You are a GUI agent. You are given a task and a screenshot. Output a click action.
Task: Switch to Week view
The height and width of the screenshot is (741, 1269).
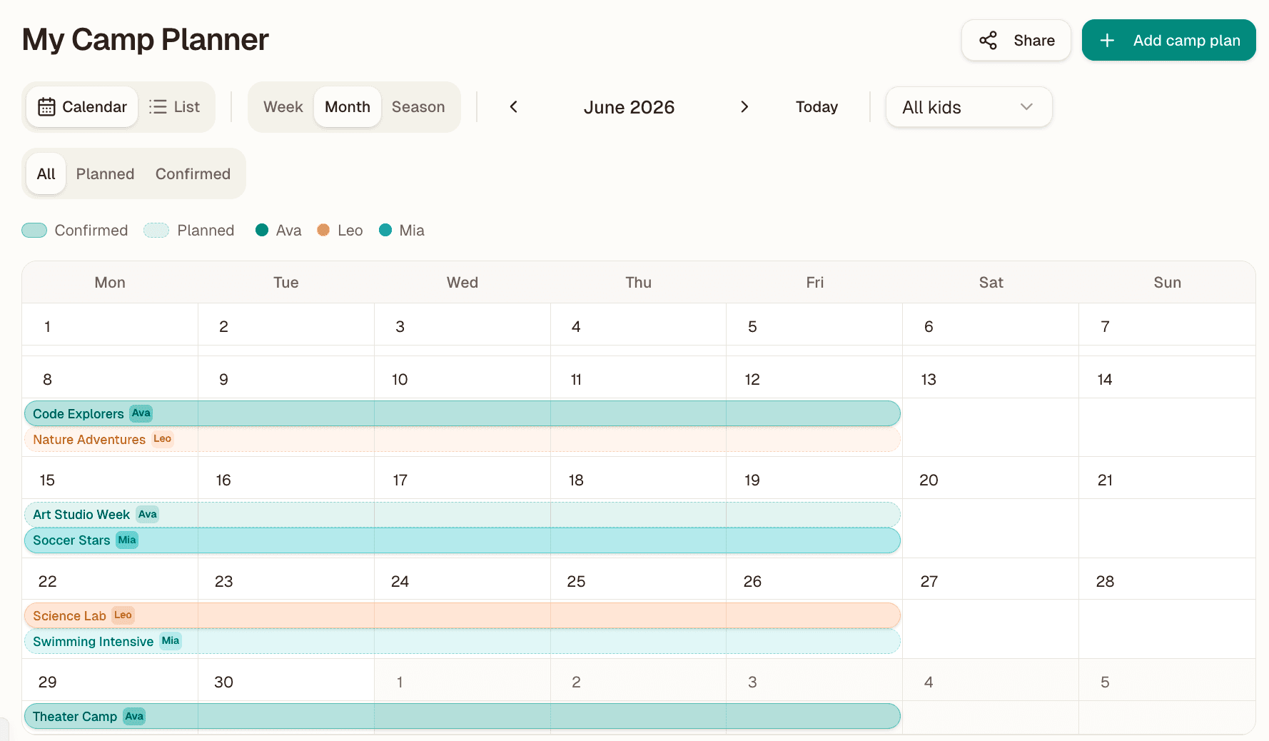tap(283, 106)
